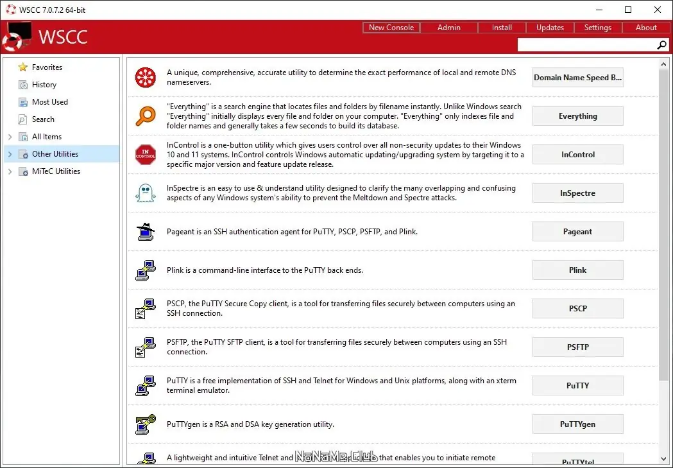Screen dimensions: 673x468
Task: Launch the Pageant button
Action: coord(577,232)
